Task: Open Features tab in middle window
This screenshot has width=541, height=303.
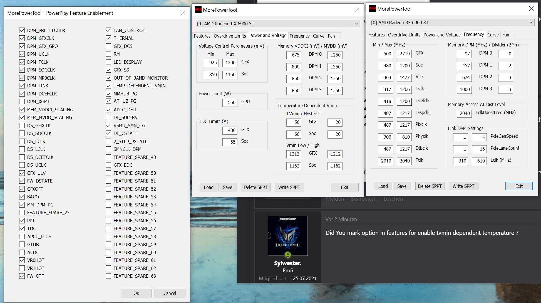Action: tap(202, 36)
